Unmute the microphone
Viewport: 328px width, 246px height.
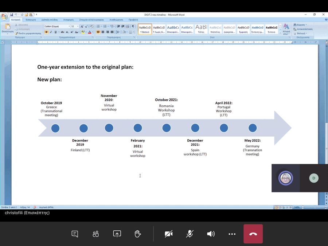[x=190, y=234]
